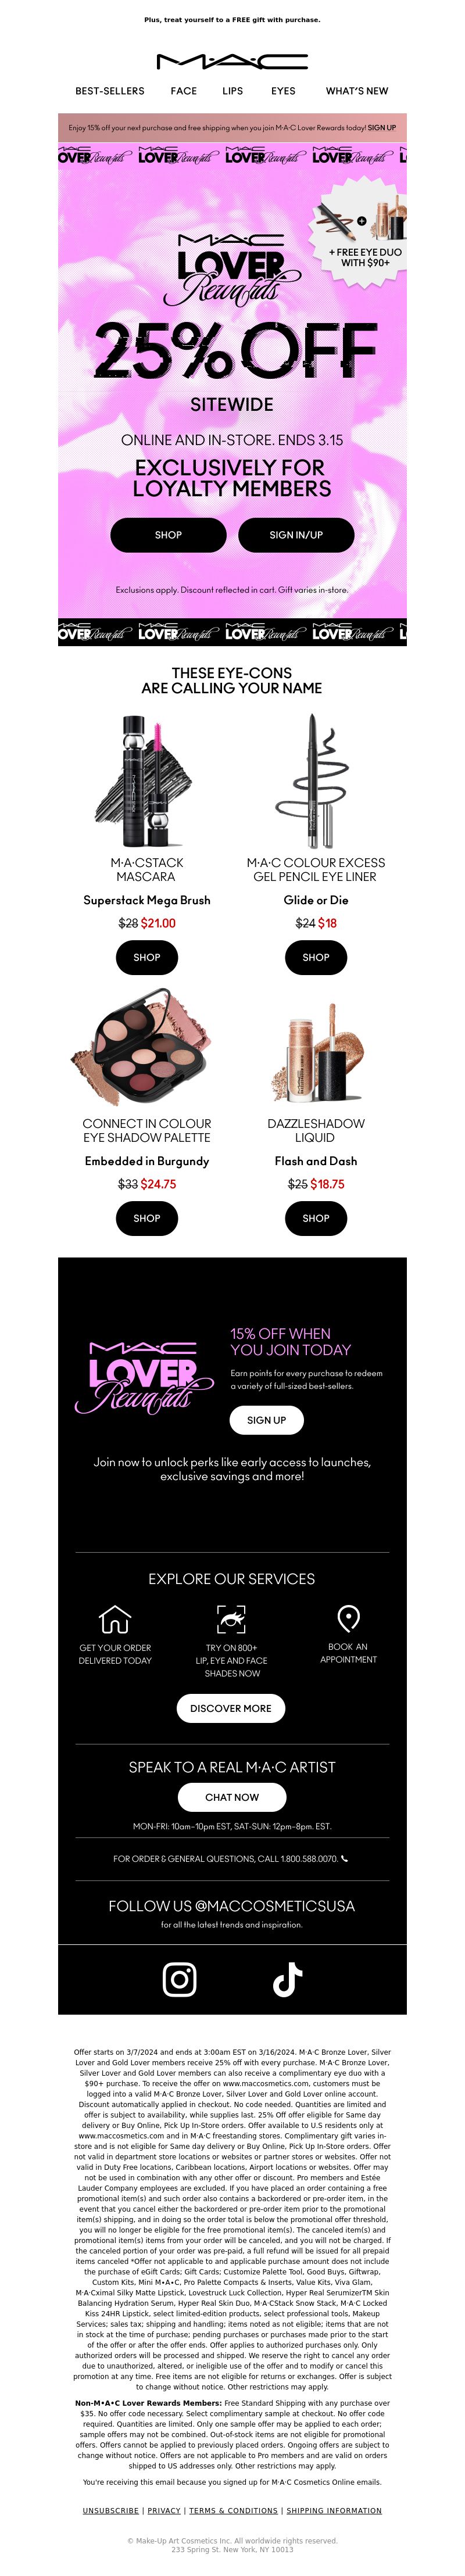Select the Lips navigation item
This screenshot has height=2576, width=465.
point(233,91)
